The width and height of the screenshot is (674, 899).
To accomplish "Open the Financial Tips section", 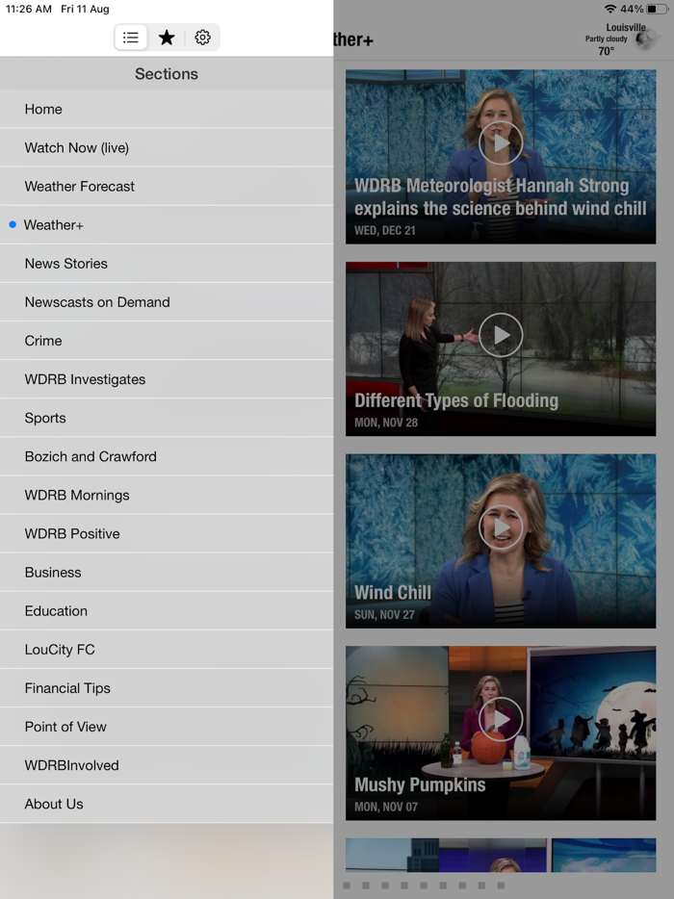I will 167,688.
